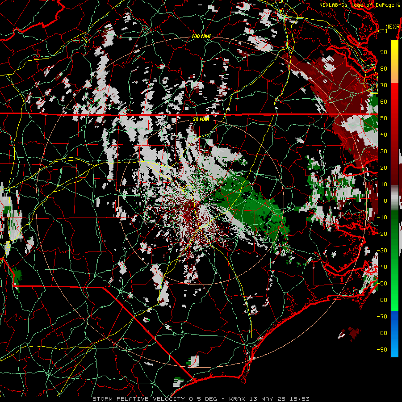Select the 0 value on the velocity scale
This screenshot has height=402, width=402.
385,201
